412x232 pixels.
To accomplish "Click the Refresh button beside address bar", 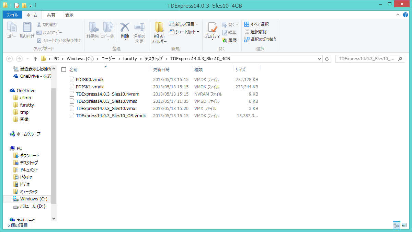I will tap(327, 59).
